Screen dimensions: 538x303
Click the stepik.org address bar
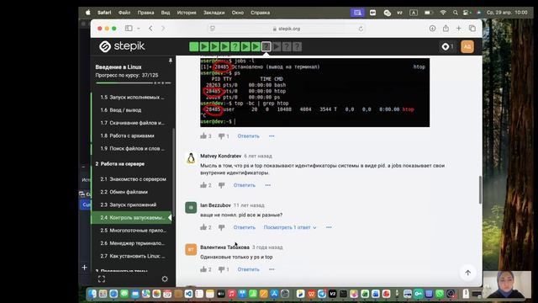tap(287, 29)
